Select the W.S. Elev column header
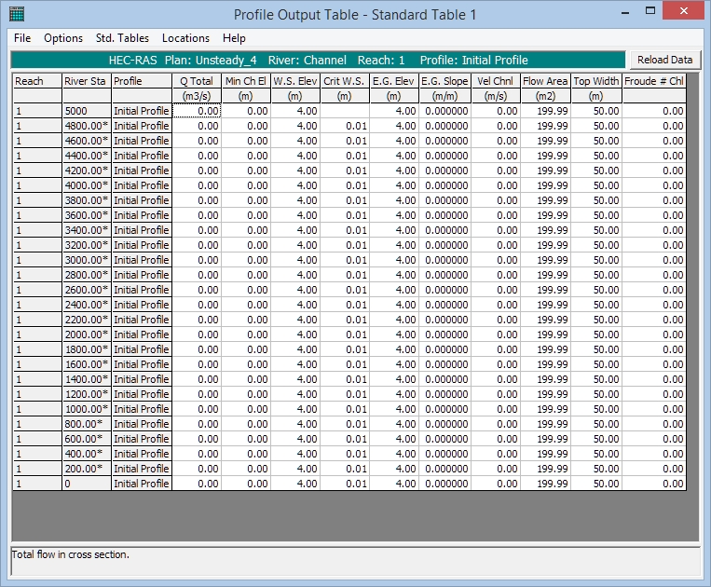Viewport: 711px width, 587px height. point(295,81)
